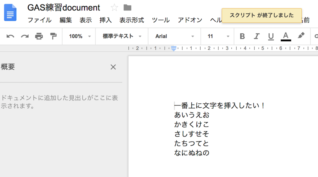
Task: Open the 表示形式 menu
Action: pos(132,20)
